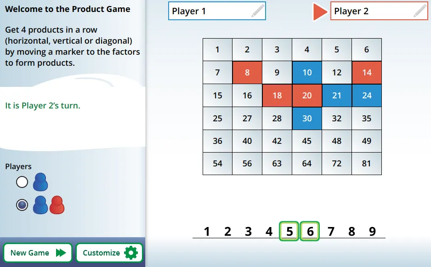Click the New Game button label
Image resolution: width=431 pixels, height=267 pixels.
pyautogui.click(x=30, y=253)
